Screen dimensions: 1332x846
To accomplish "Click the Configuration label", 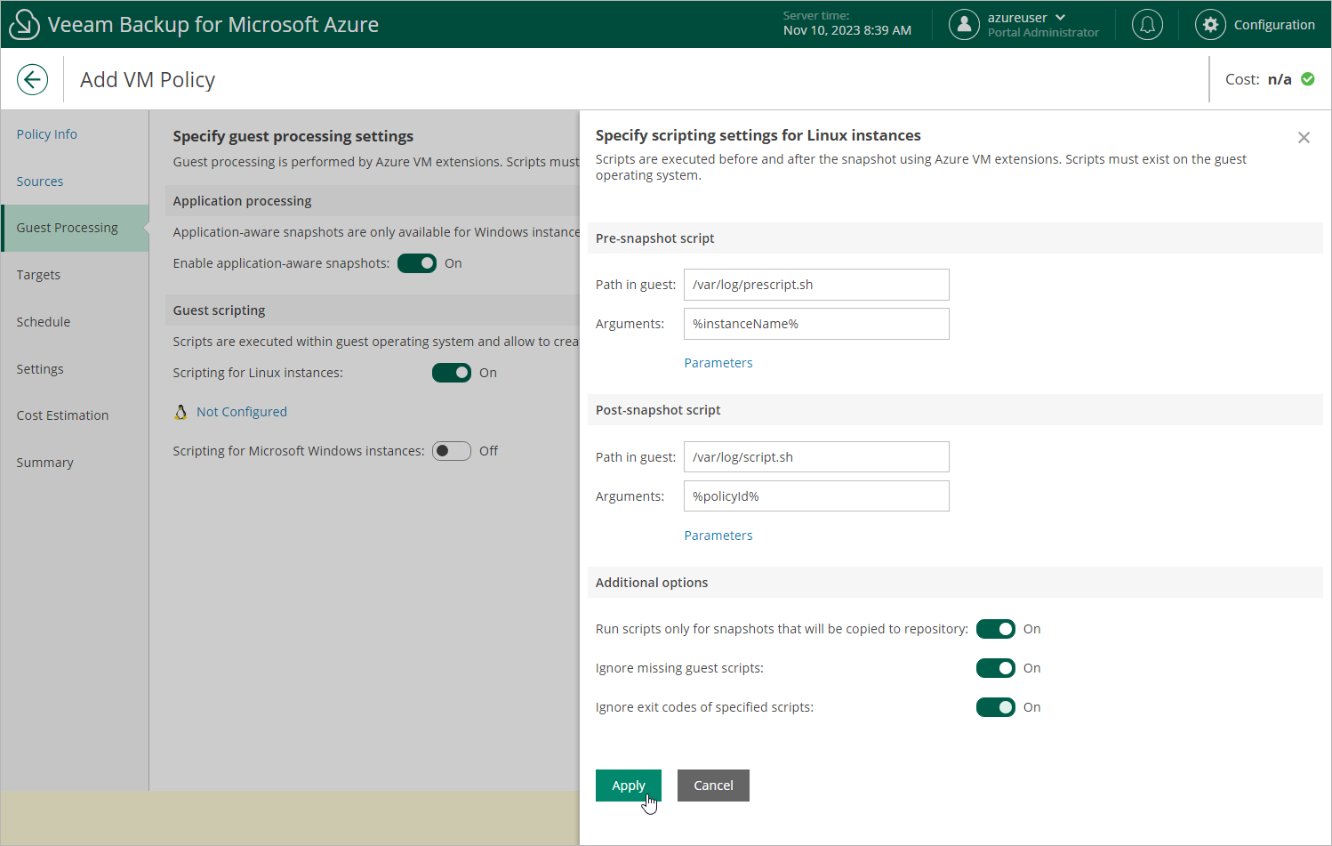I will tap(1274, 25).
